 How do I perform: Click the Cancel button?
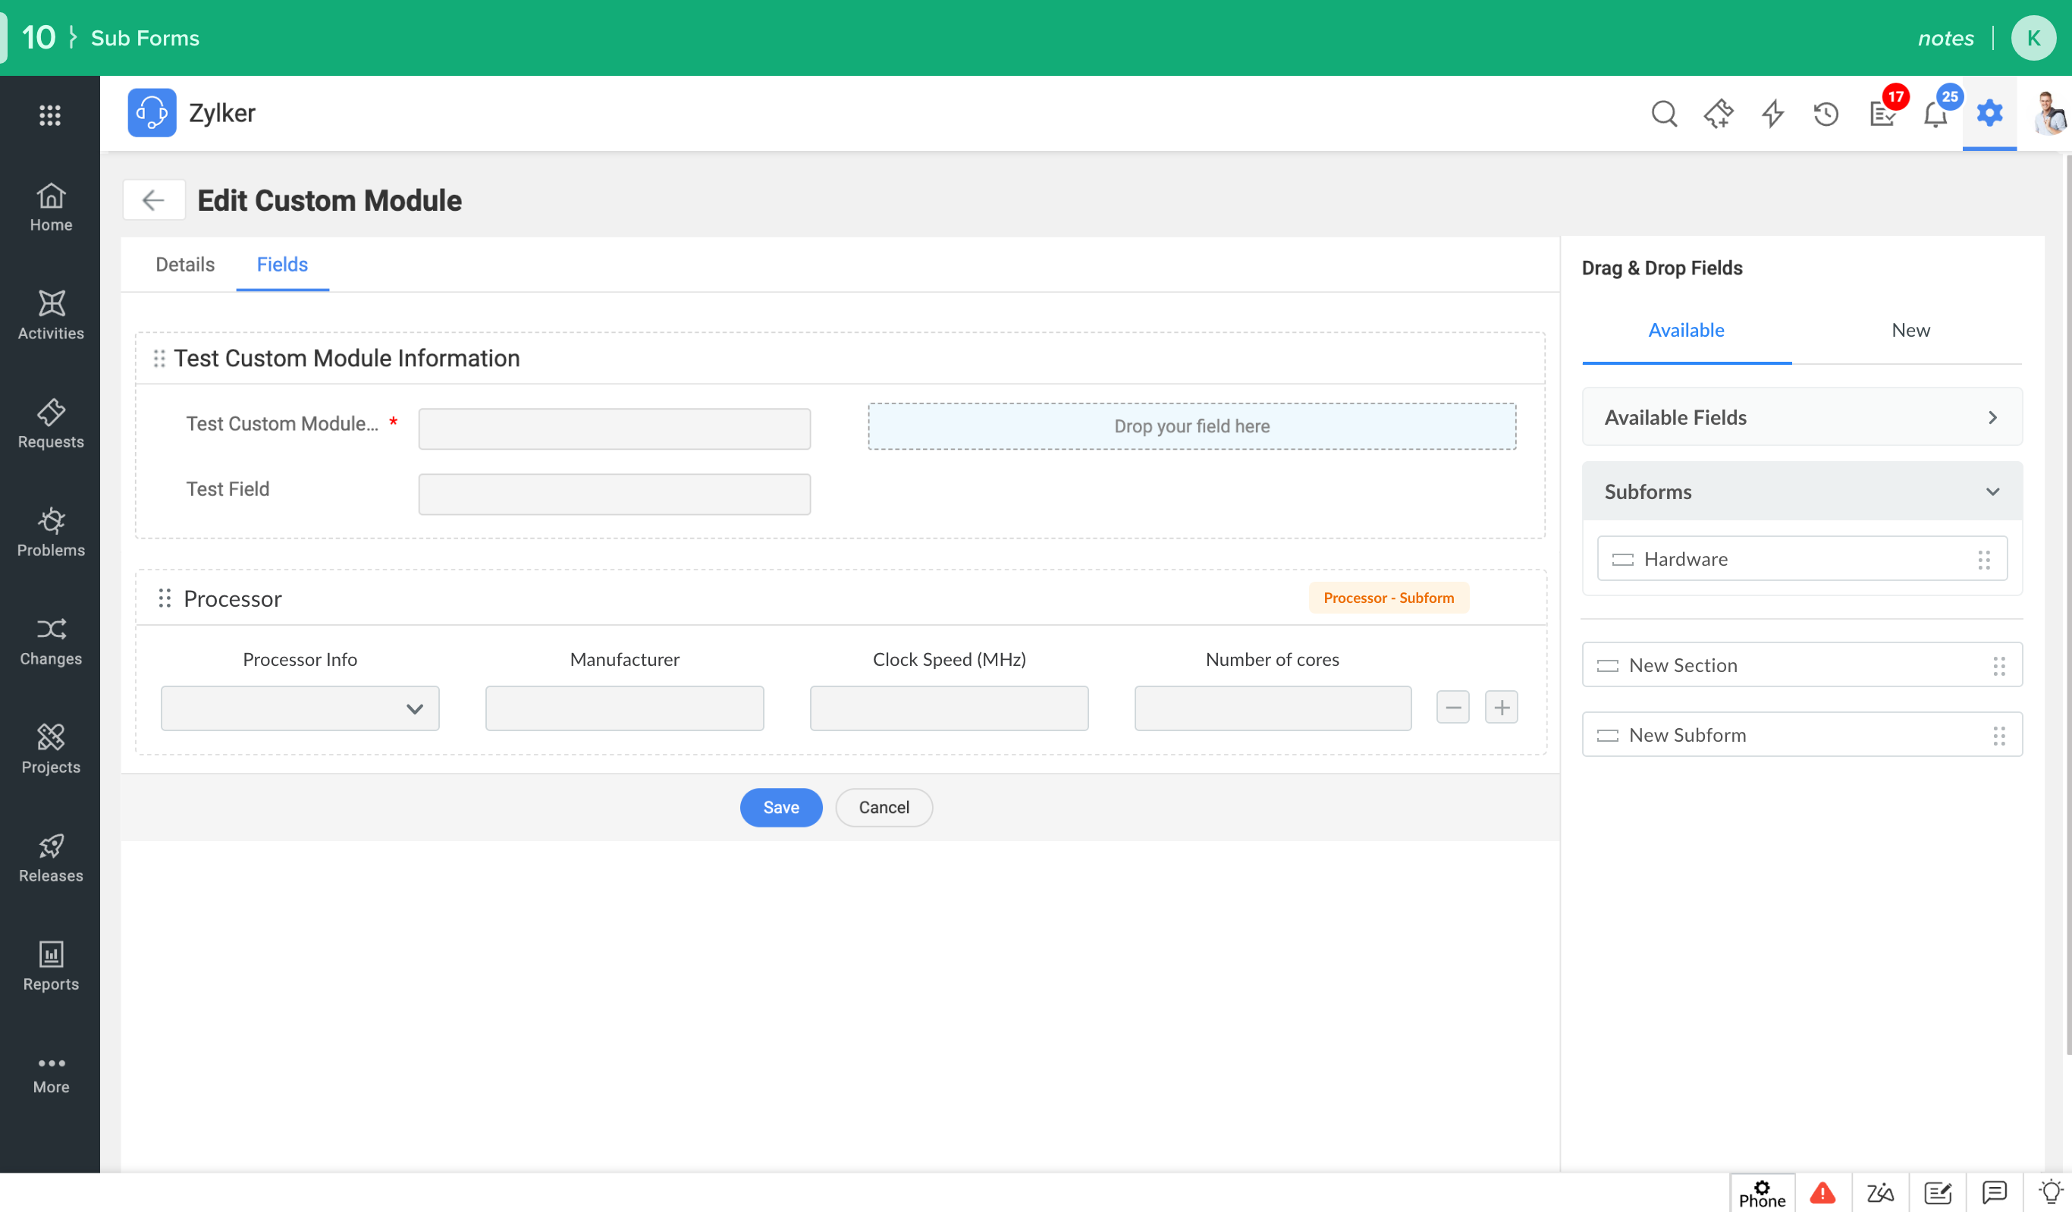click(x=883, y=808)
